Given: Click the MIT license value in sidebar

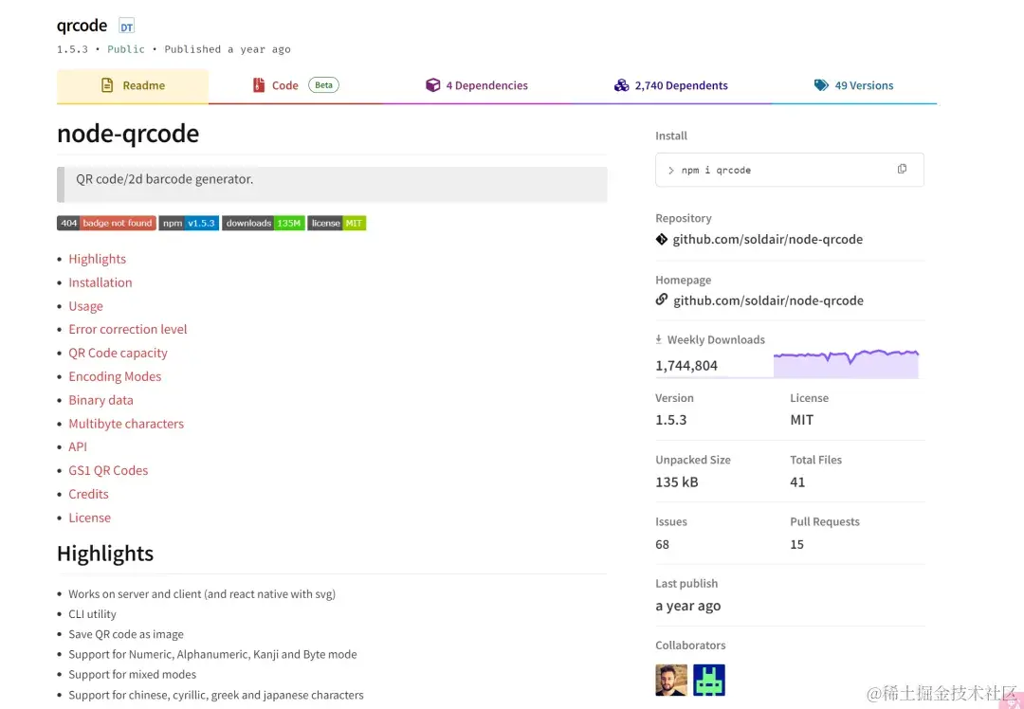Looking at the screenshot, I should [x=801, y=420].
